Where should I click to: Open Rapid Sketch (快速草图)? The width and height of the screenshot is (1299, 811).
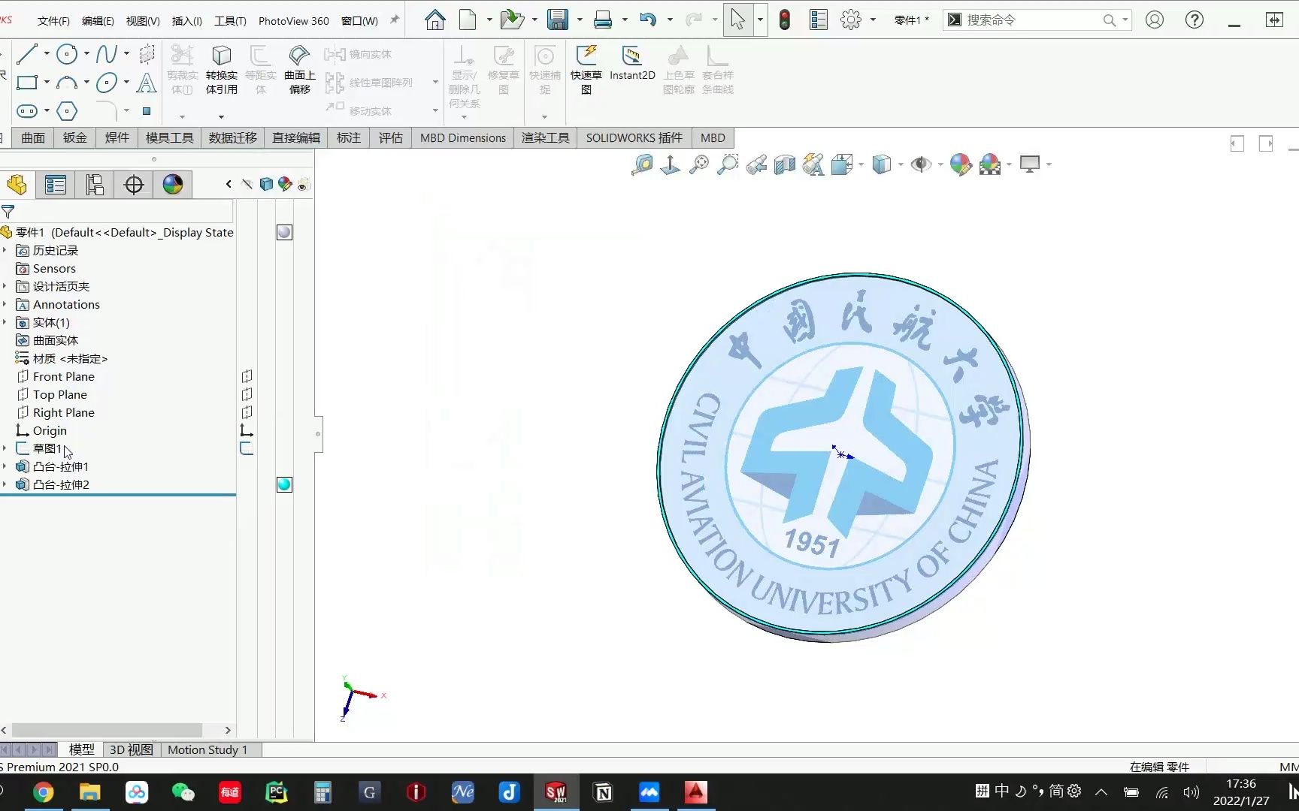pyautogui.click(x=586, y=70)
